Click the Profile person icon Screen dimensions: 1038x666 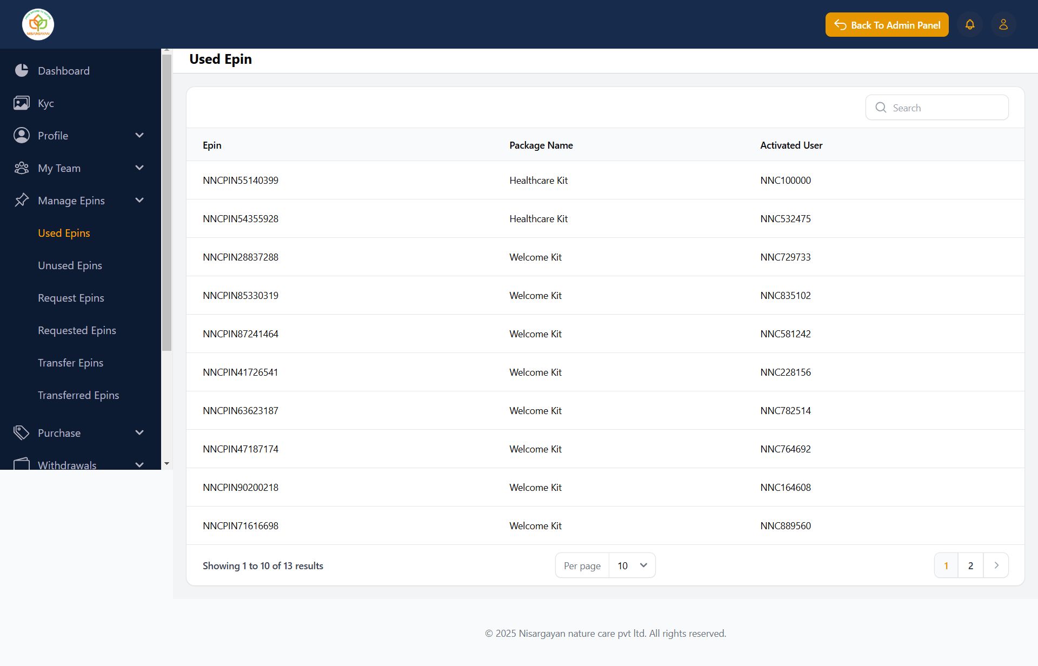click(22, 135)
